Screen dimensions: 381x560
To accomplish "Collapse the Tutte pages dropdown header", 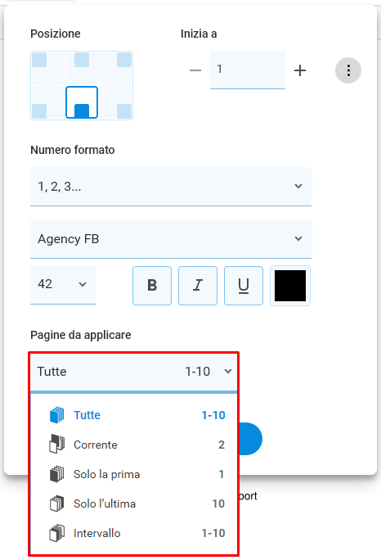I will tap(134, 372).
